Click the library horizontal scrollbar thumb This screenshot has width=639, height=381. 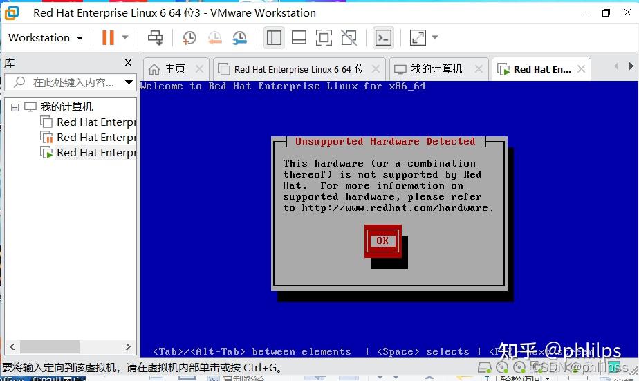pyautogui.click(x=50, y=346)
